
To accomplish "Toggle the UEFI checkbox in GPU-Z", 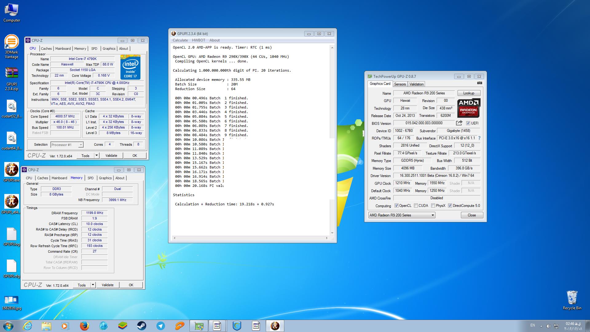I will (468, 123).
